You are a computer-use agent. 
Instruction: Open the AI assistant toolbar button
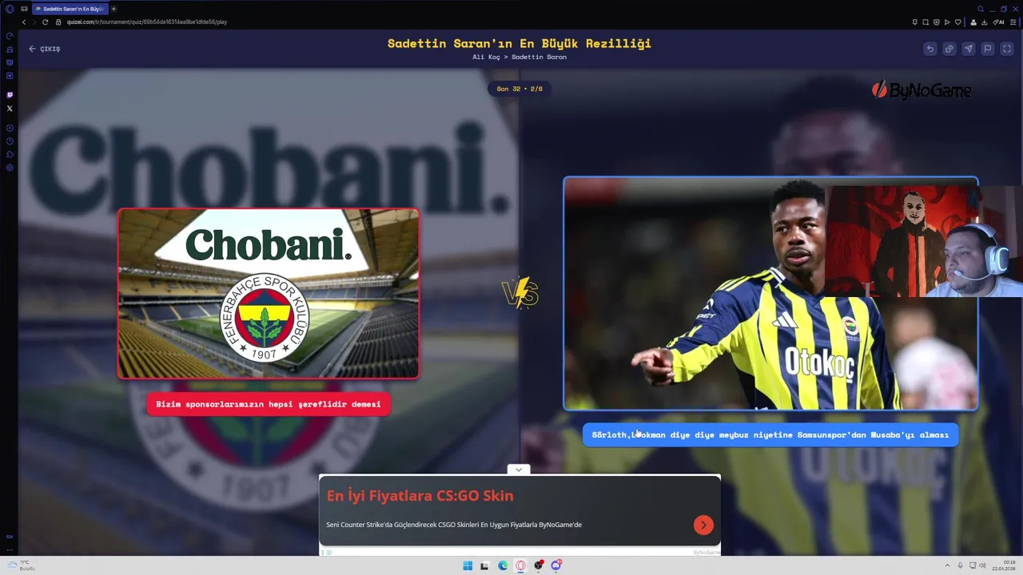[x=999, y=22]
